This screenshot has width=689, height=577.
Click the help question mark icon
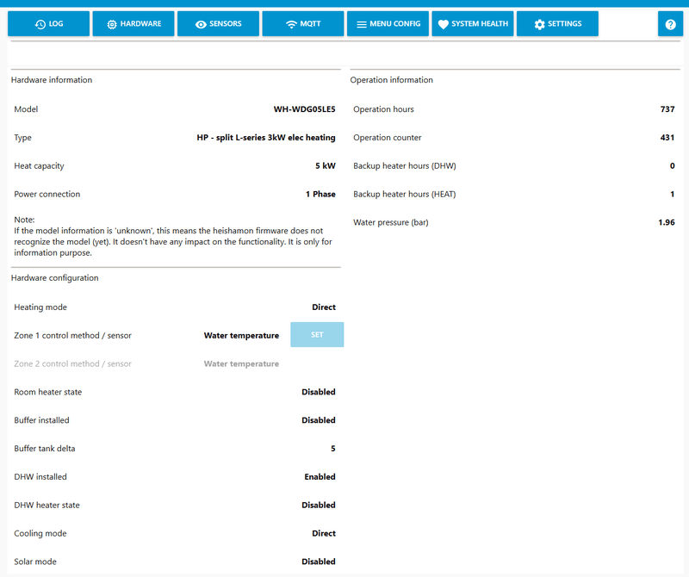671,24
